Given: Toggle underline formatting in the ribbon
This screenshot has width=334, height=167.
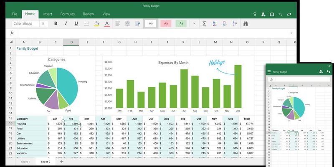Looking at the screenshot, I should pyautogui.click(x=76, y=24).
